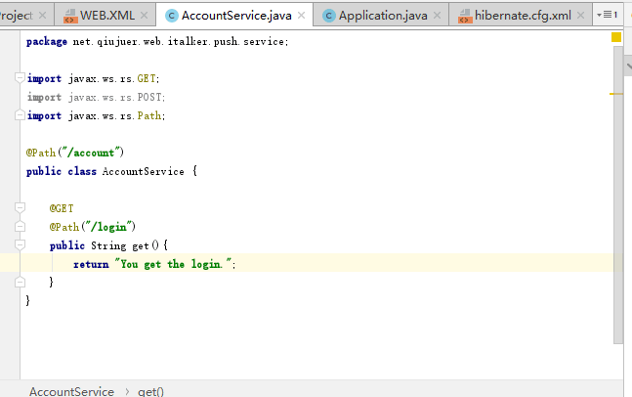This screenshot has height=397, width=632.
Task: Collapse the get() method body
Action: click(20, 244)
